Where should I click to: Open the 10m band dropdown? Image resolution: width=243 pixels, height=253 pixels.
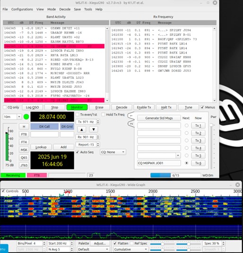click(12, 117)
